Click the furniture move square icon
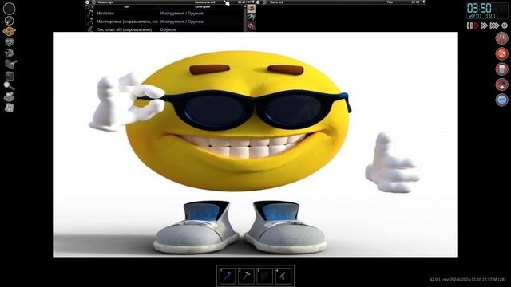This screenshot has height=287, width=511. point(10,77)
